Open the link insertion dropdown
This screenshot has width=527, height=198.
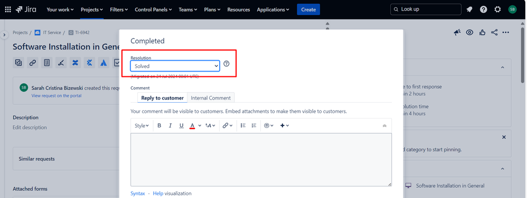pos(228,126)
